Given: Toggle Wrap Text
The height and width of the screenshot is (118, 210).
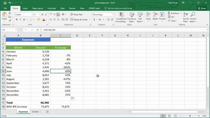Looking at the screenshot, I should 76,14.
